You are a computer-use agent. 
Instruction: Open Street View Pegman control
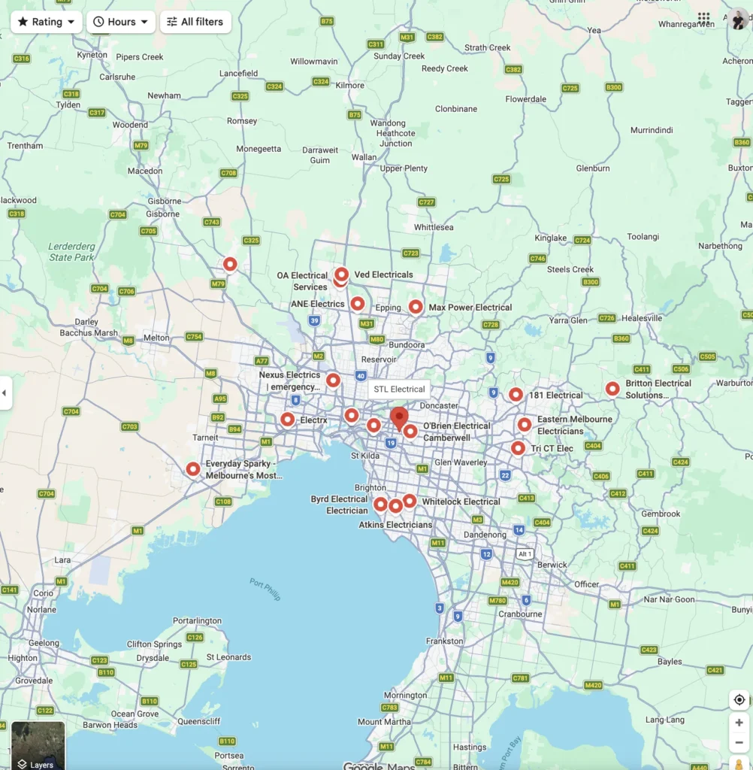point(739,762)
